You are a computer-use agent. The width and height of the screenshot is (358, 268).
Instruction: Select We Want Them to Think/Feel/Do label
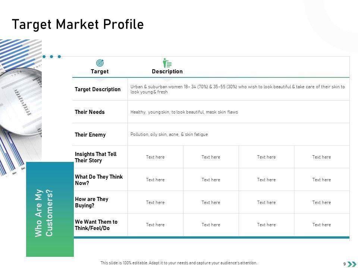coord(96,225)
